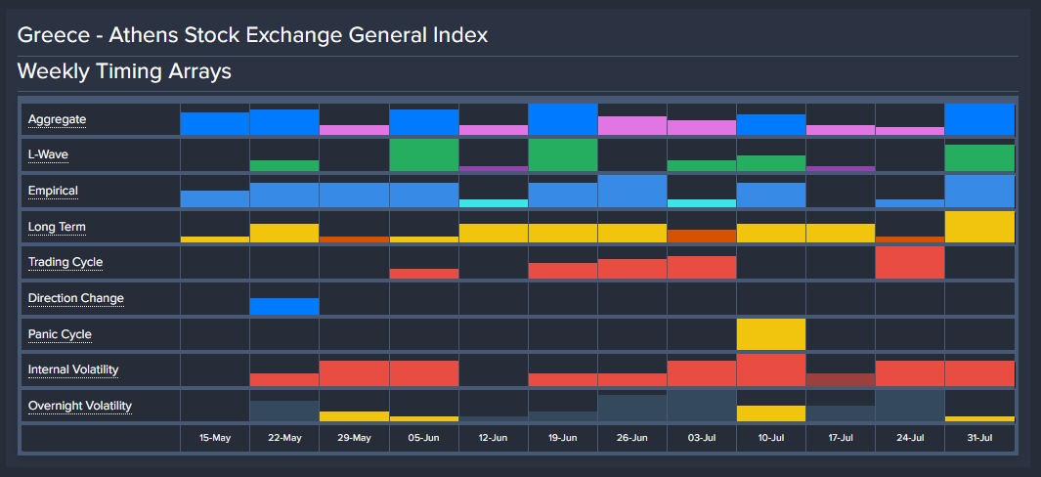The height and width of the screenshot is (477, 1041).
Task: Click the cyan Empirical bar for 03-Jul
Action: point(702,203)
